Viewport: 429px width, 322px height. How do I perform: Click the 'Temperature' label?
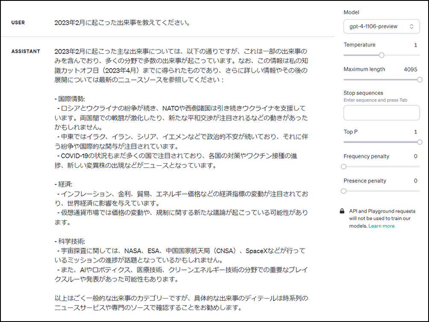(x=359, y=45)
